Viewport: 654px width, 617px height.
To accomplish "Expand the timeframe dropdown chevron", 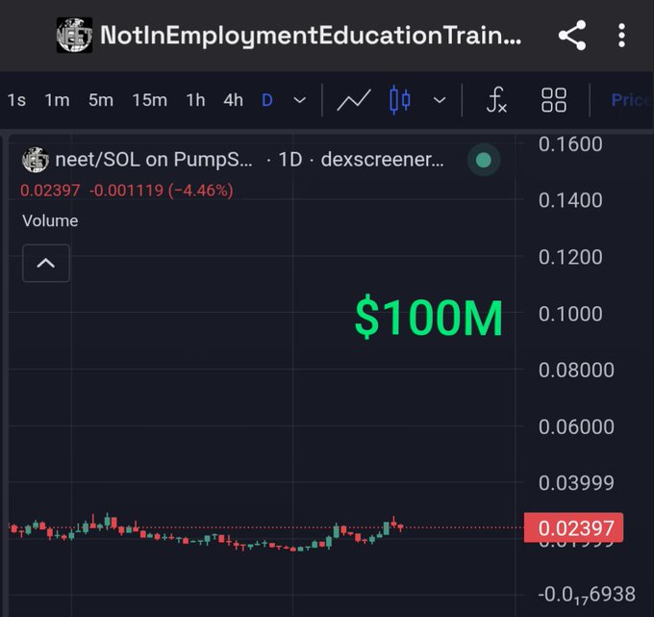I will pyautogui.click(x=299, y=100).
